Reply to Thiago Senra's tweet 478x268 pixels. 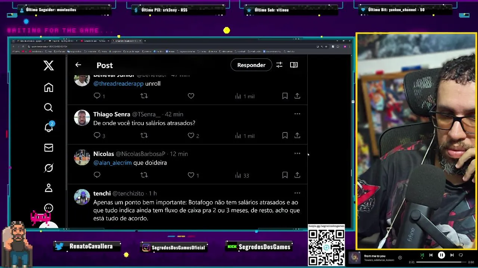click(97, 135)
